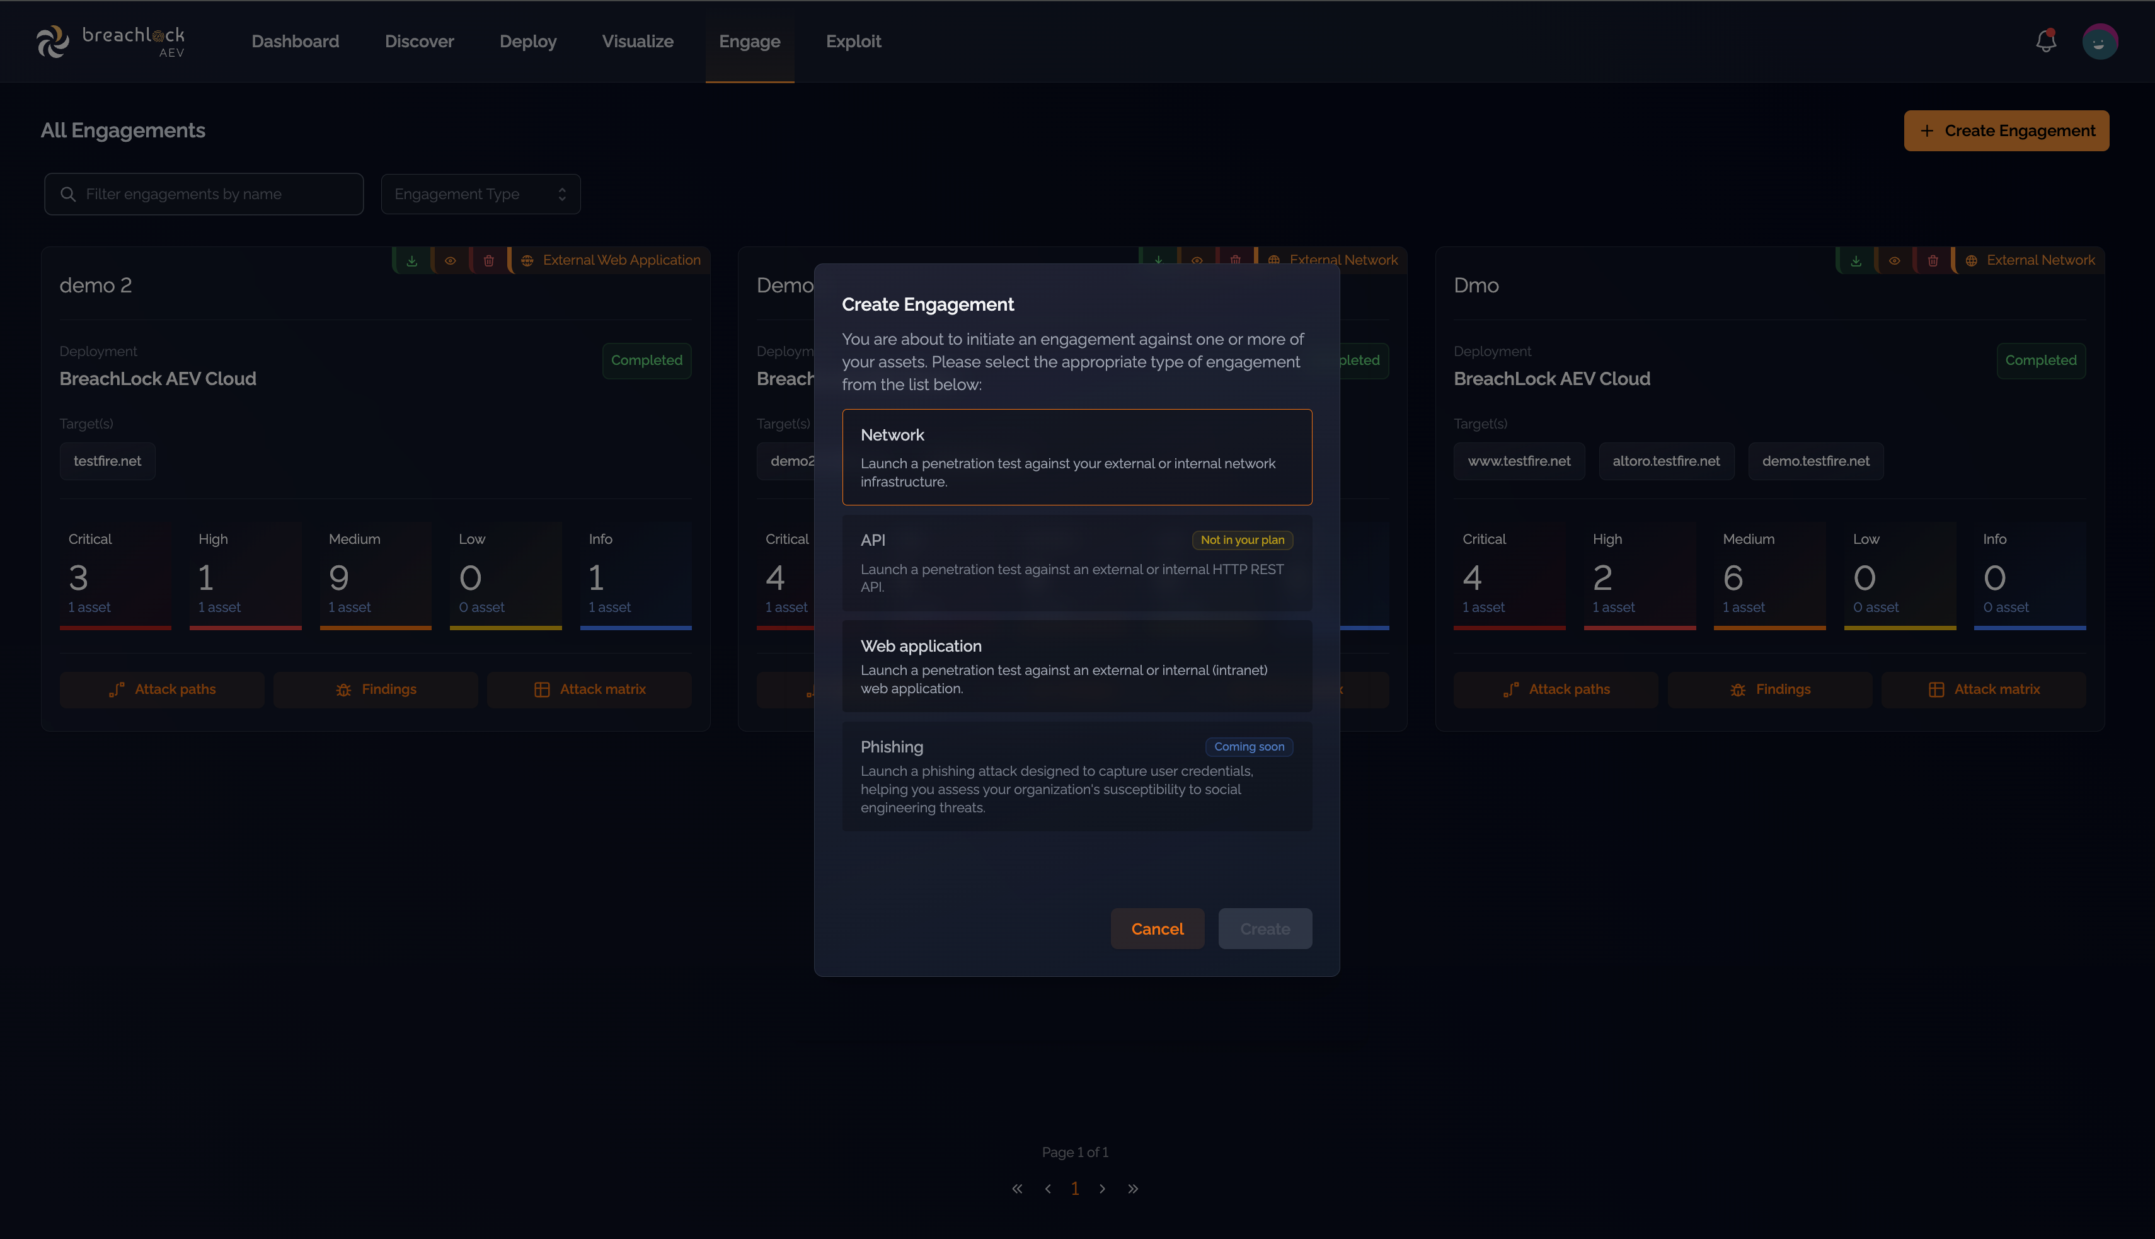This screenshot has height=1239, width=2155.
Task: Open Attack paths for demo 2
Action: click(x=162, y=689)
